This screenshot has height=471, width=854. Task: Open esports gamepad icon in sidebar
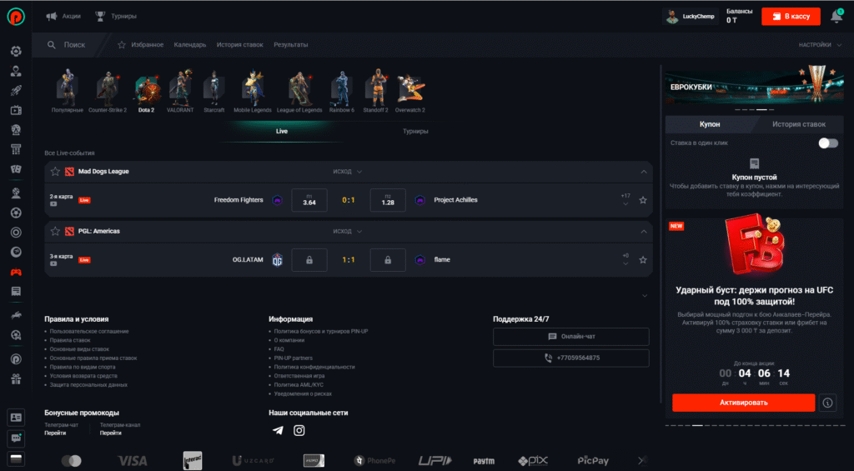16,272
